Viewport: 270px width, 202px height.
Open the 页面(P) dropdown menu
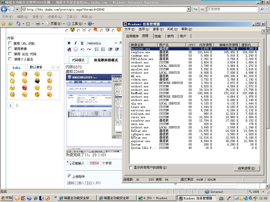(55, 24)
